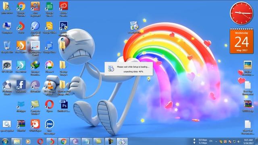Open the Facebook desktop shortcut
Viewport: 258px width, 145px height.
pos(21,86)
